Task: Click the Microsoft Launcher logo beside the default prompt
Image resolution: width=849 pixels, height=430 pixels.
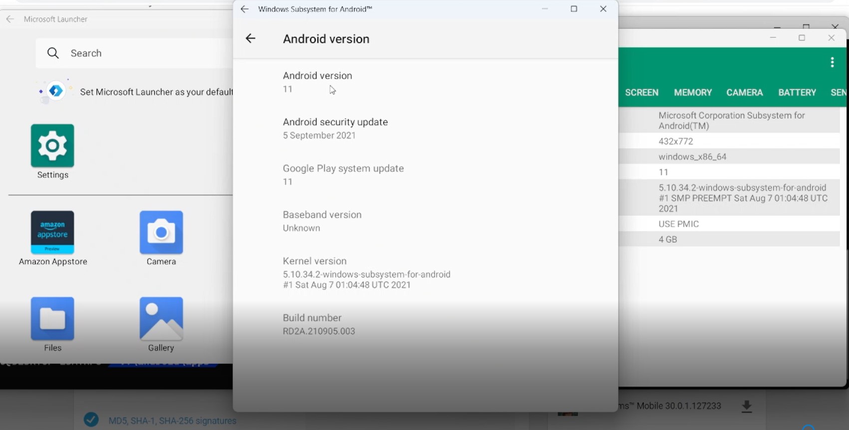Action: click(x=55, y=91)
